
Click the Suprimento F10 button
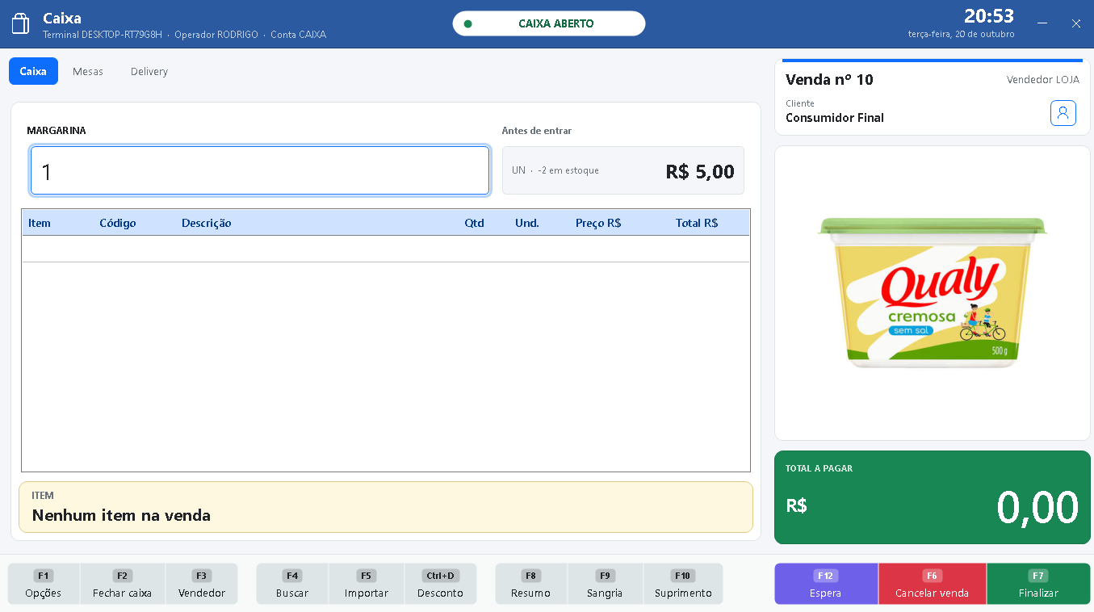pyautogui.click(x=683, y=584)
